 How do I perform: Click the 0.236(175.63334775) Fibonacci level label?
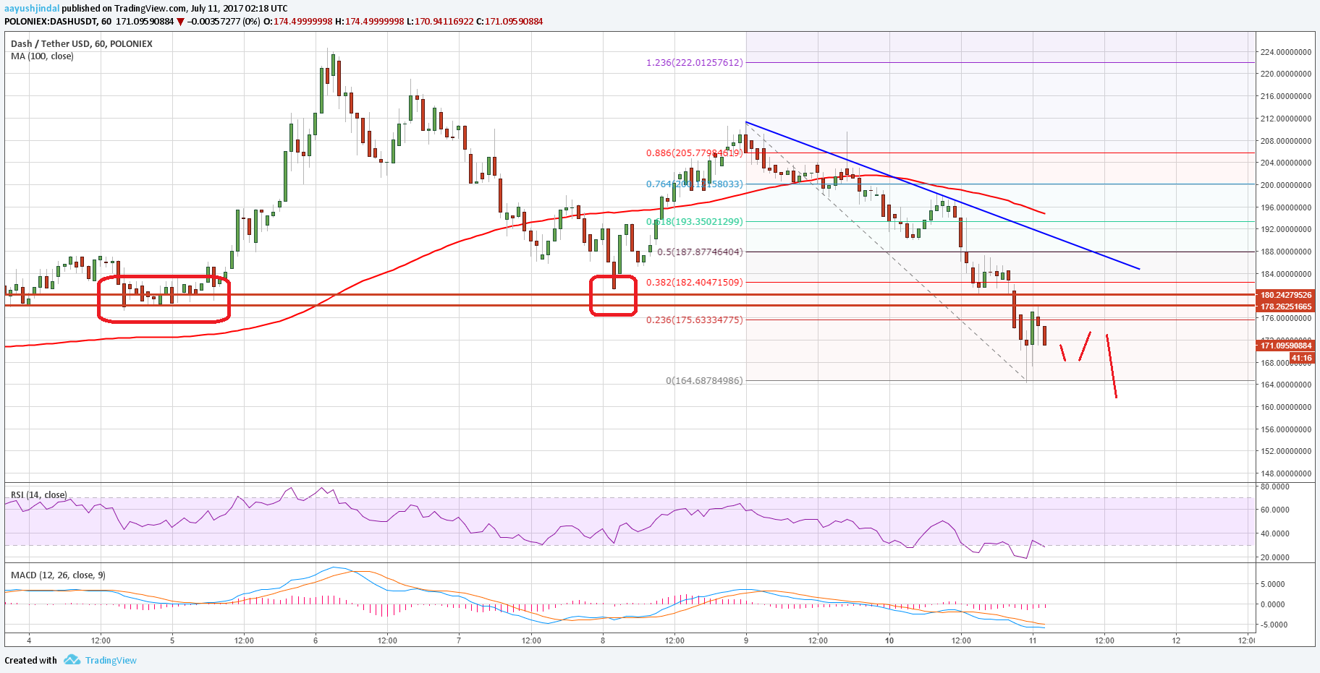point(695,320)
